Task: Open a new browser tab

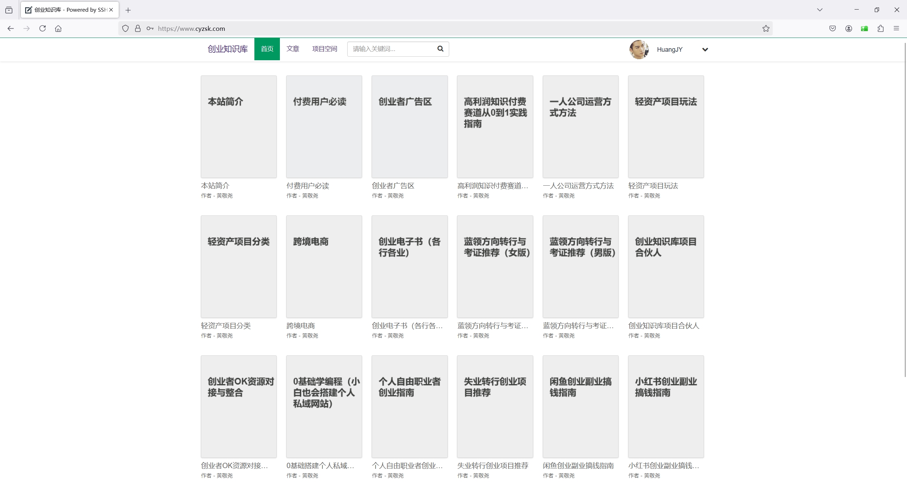Action: click(x=128, y=10)
